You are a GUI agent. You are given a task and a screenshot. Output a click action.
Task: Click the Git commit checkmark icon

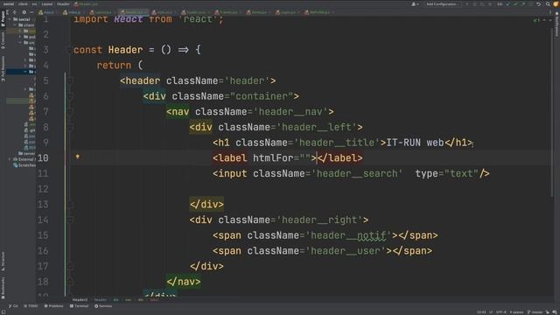click(515, 4)
